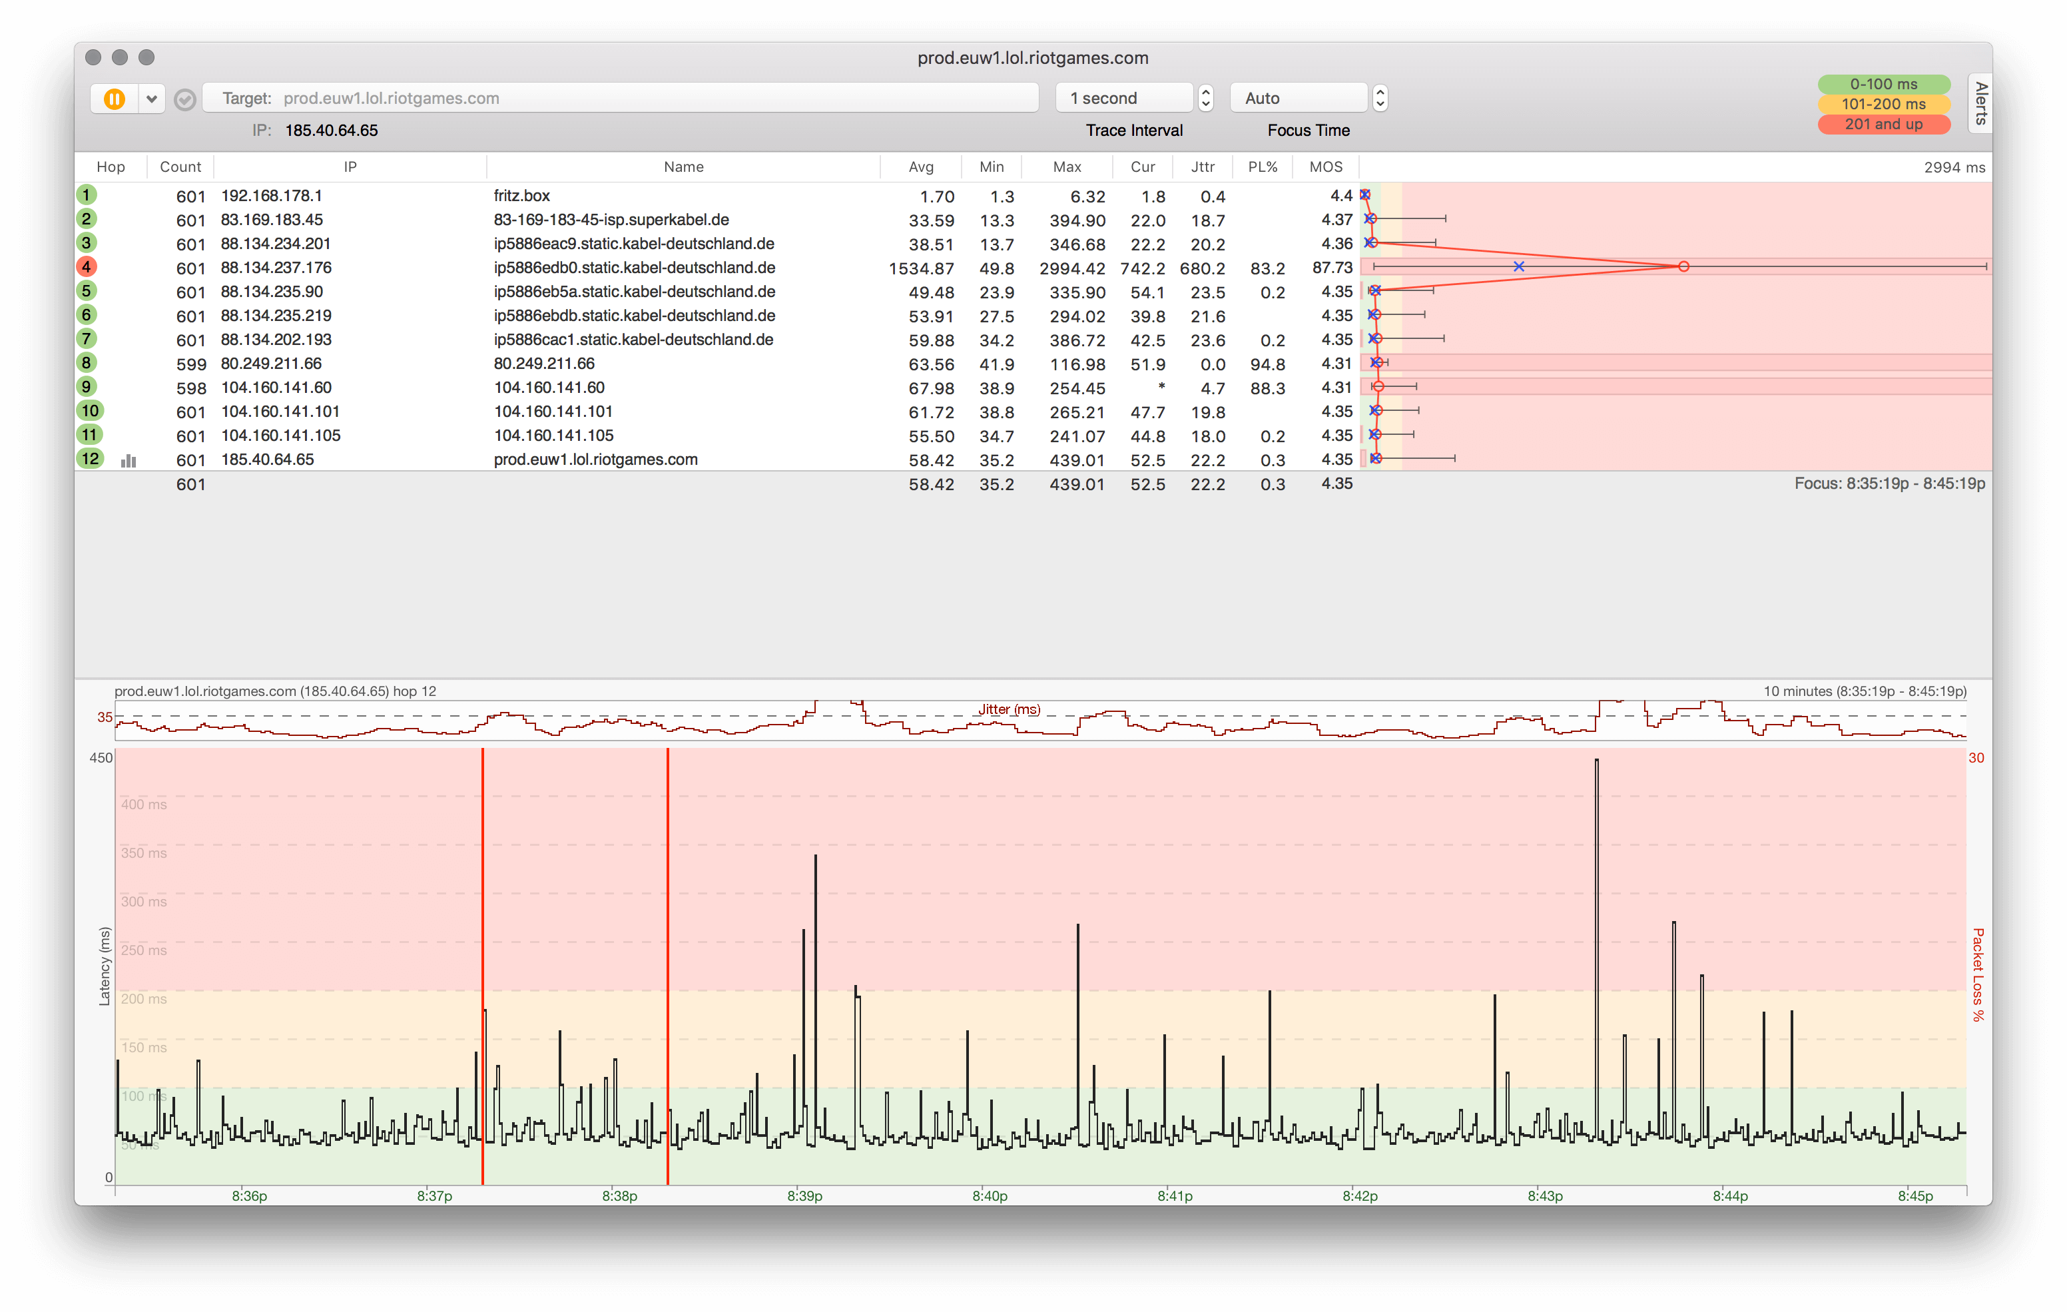Image resolution: width=2067 pixels, height=1312 pixels.
Task: Sort by the Hop column header
Action: point(111,166)
